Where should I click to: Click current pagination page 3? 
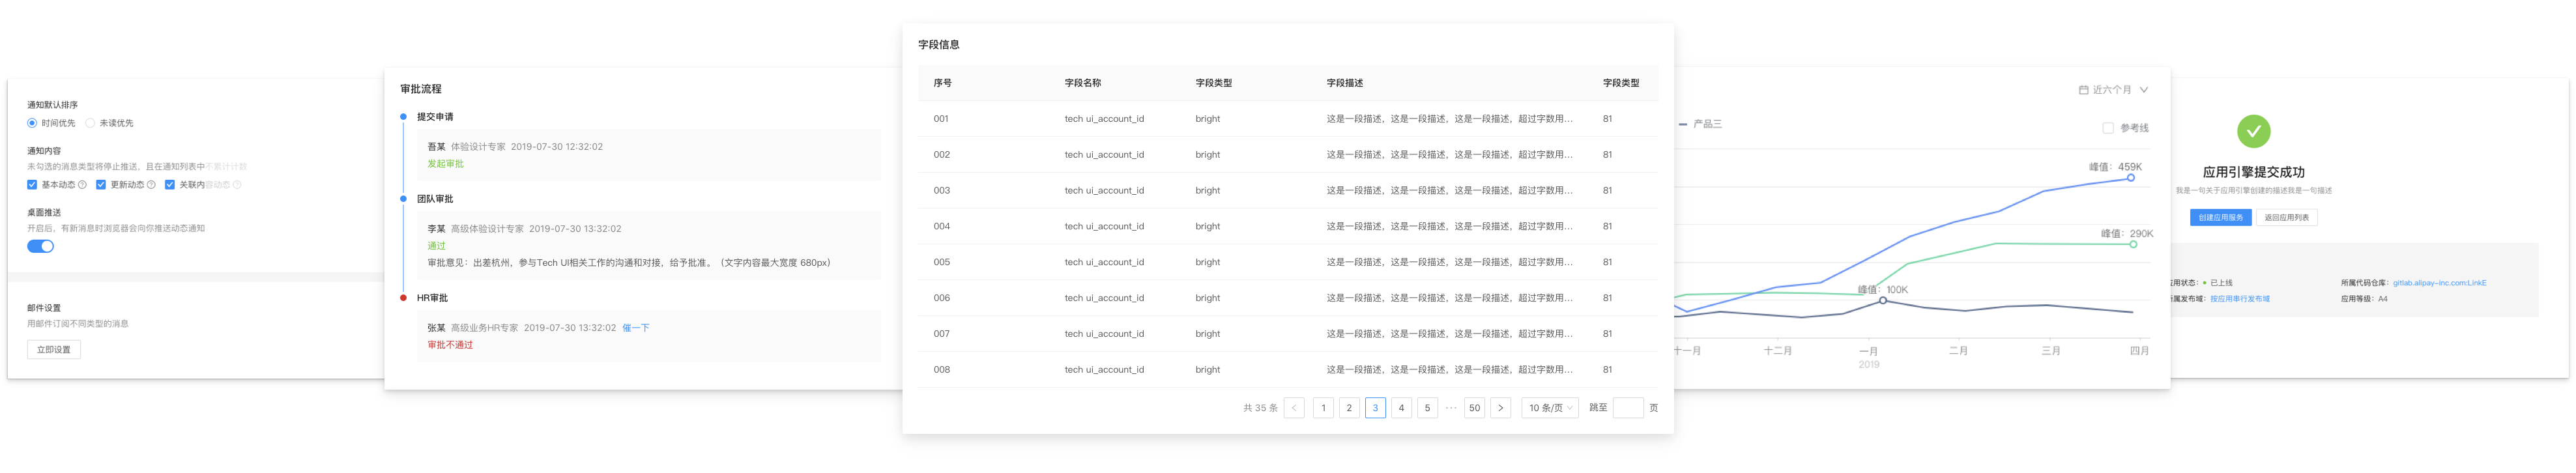click(x=1375, y=408)
